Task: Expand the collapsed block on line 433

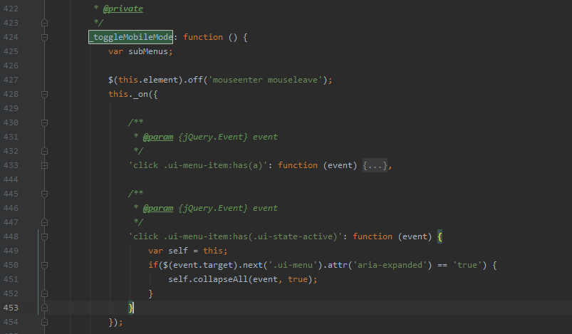Action: (44, 165)
